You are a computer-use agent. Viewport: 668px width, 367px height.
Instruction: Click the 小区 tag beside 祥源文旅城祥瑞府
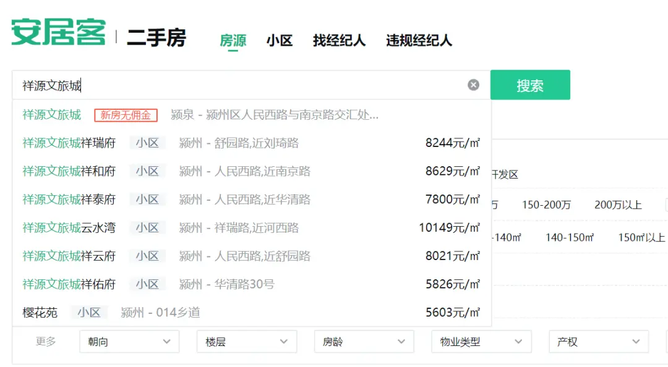click(x=148, y=143)
